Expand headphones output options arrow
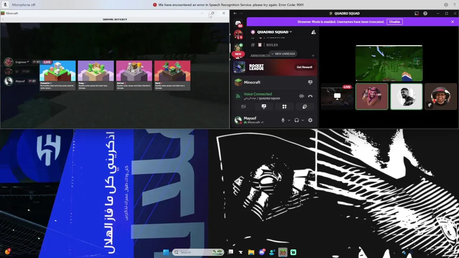 303,120
